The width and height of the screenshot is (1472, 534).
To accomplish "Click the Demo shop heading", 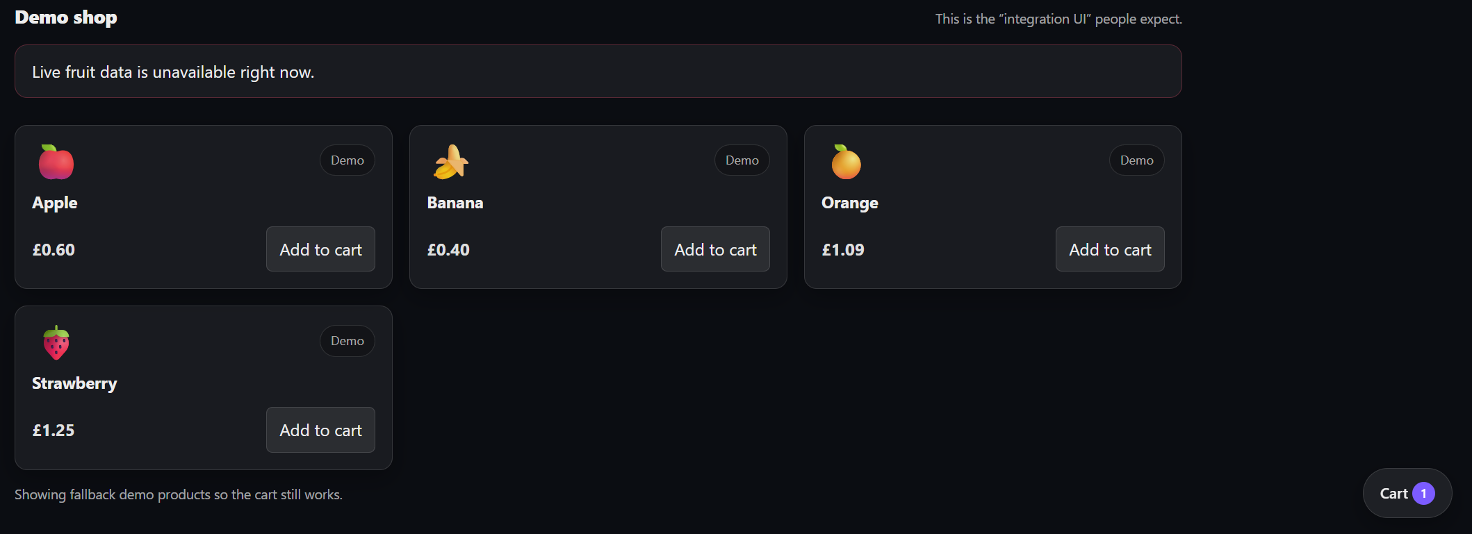I will click(x=66, y=18).
